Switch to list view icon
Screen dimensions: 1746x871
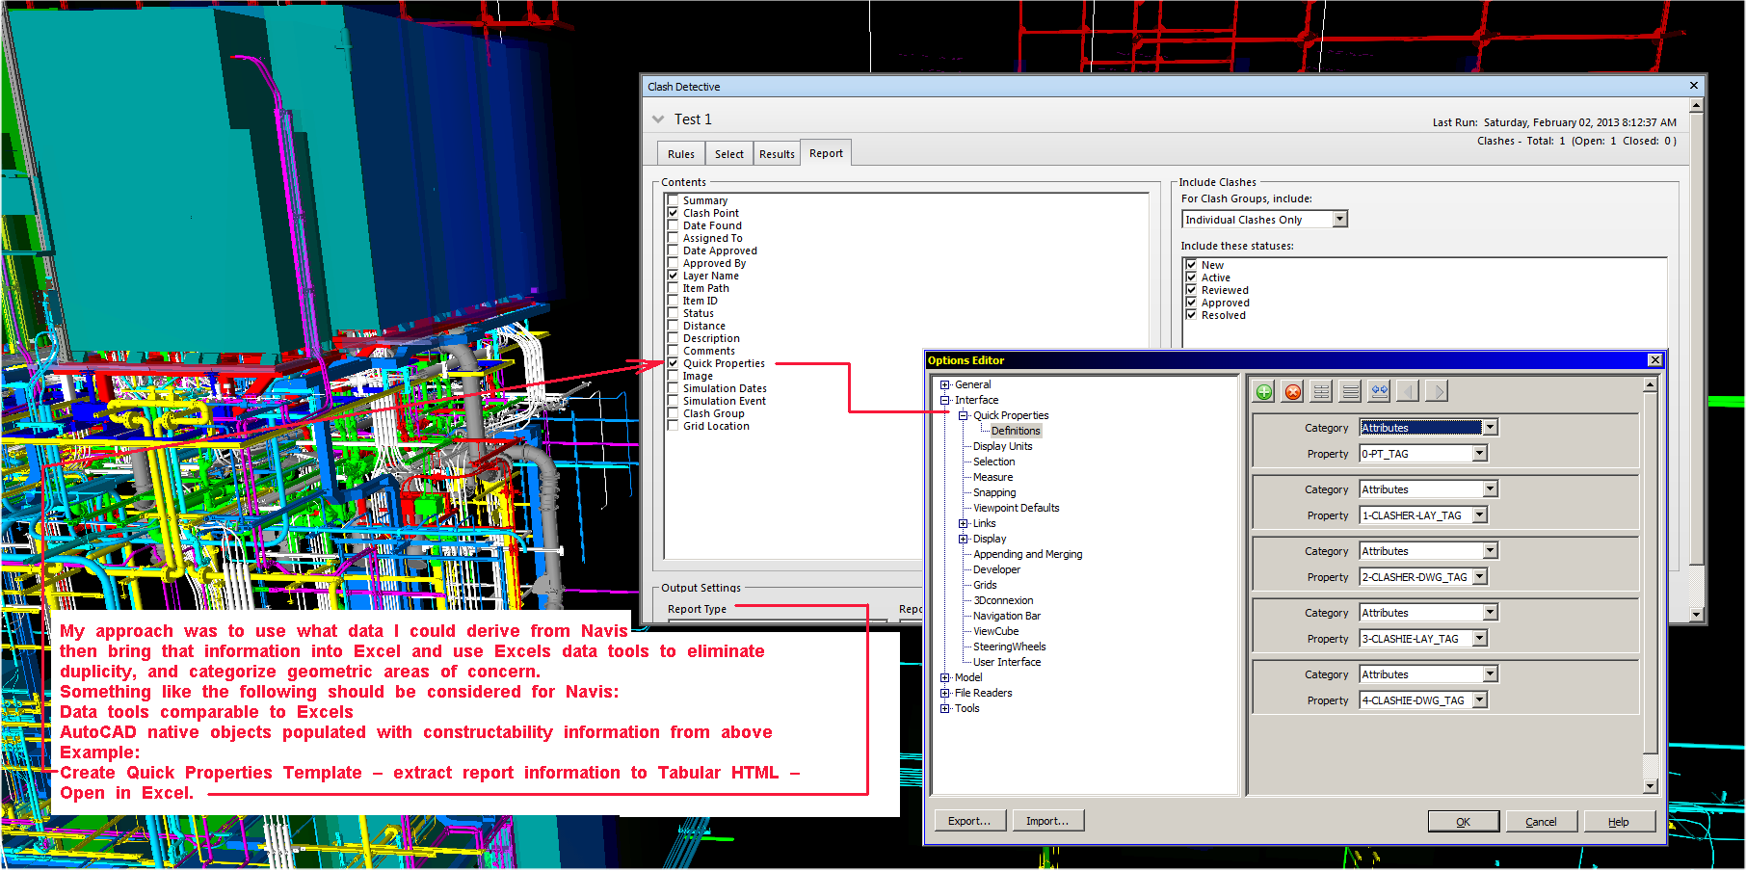pyautogui.click(x=1350, y=391)
